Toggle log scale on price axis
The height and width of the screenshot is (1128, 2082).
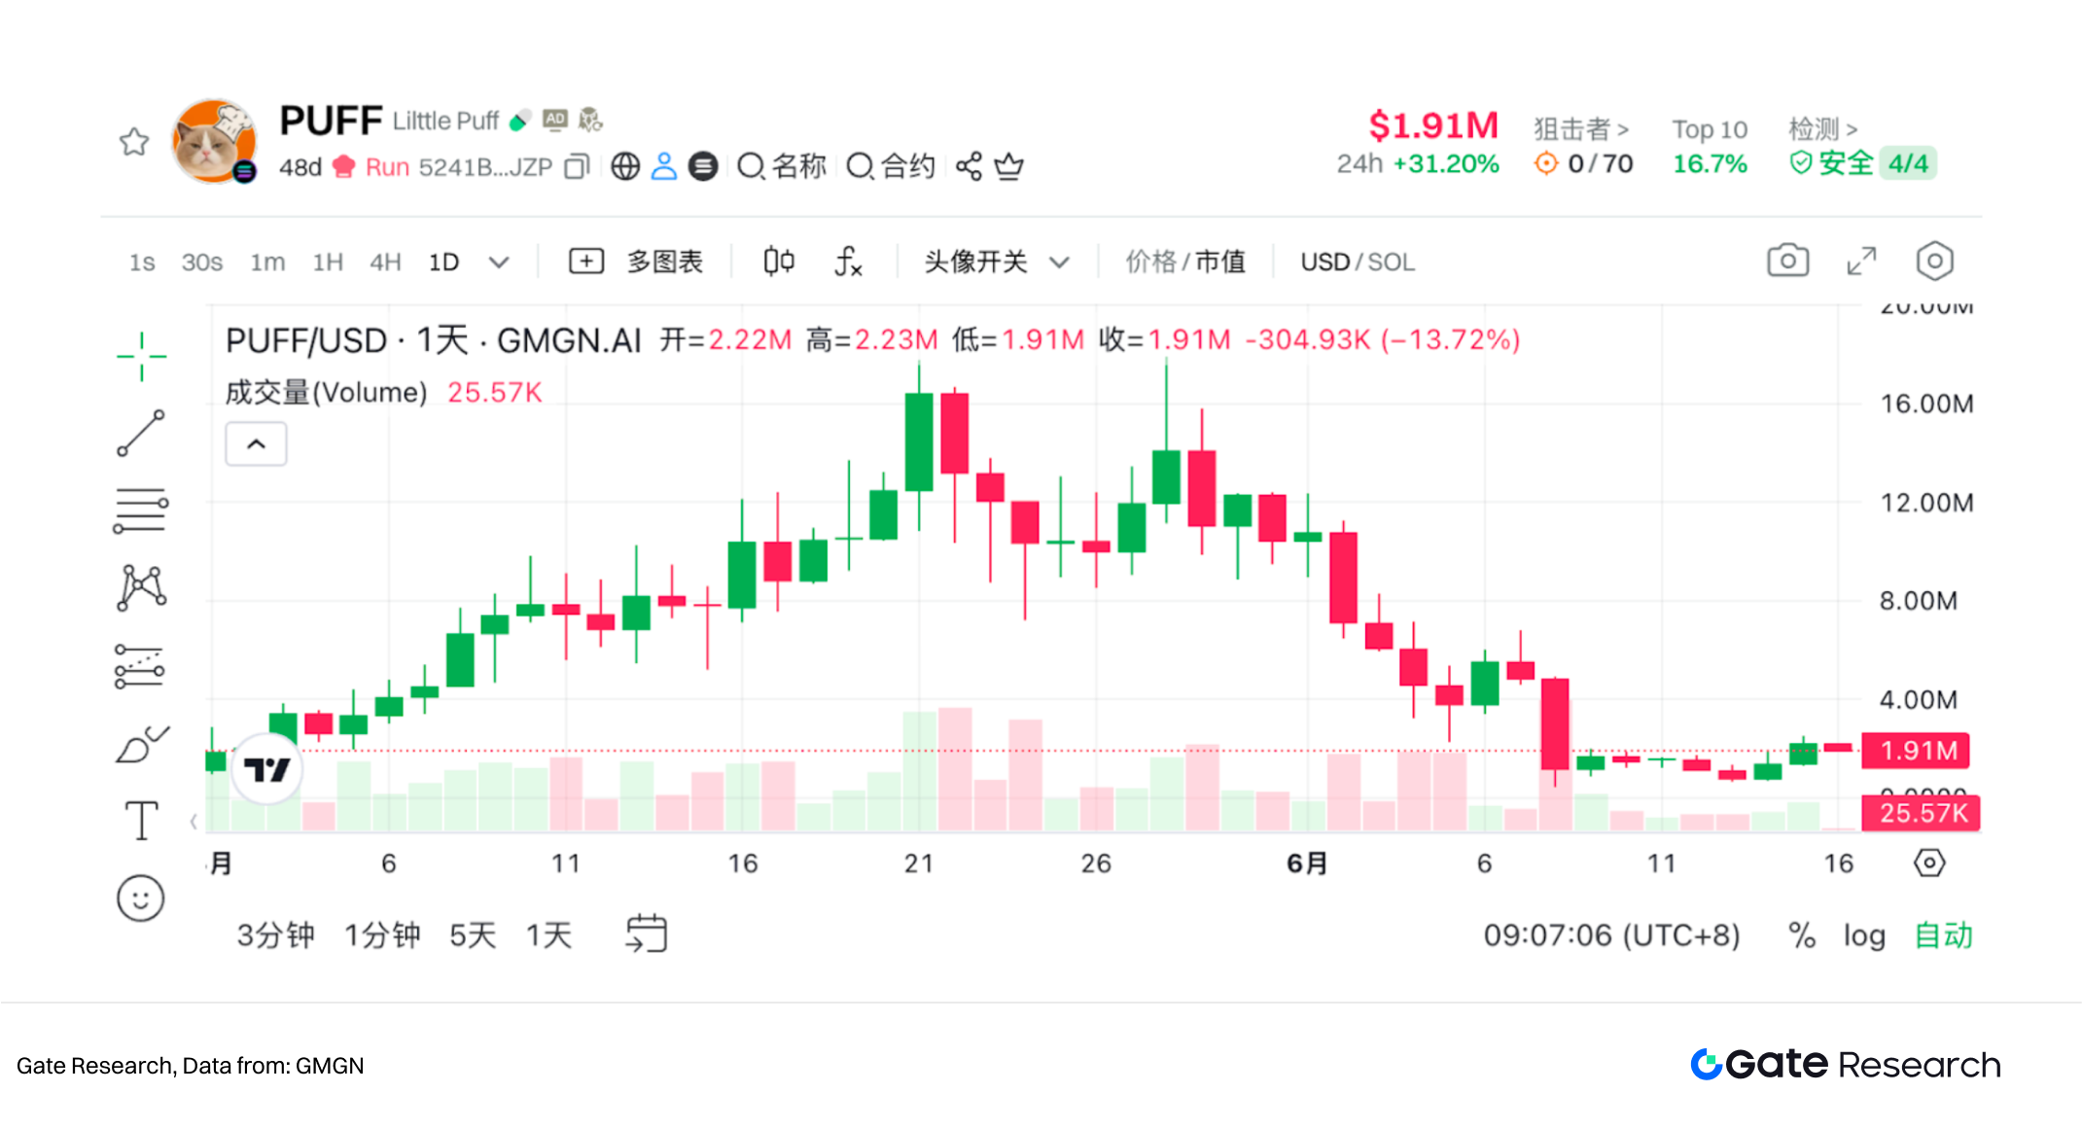[1863, 935]
